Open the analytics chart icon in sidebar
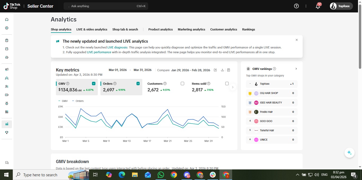This screenshot has height=180, width=362. (7, 124)
